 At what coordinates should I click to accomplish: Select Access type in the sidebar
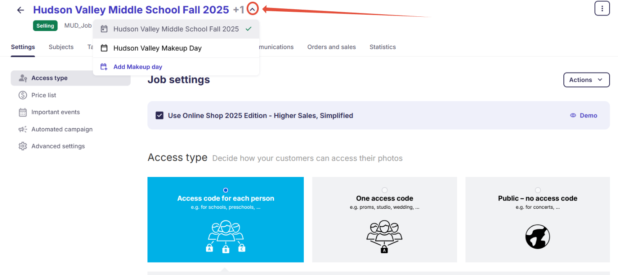(x=50, y=78)
